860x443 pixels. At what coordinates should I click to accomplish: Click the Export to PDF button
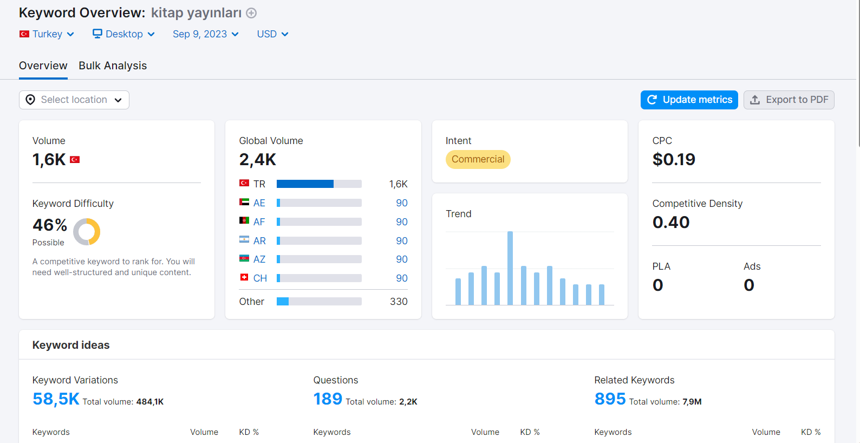tap(789, 100)
